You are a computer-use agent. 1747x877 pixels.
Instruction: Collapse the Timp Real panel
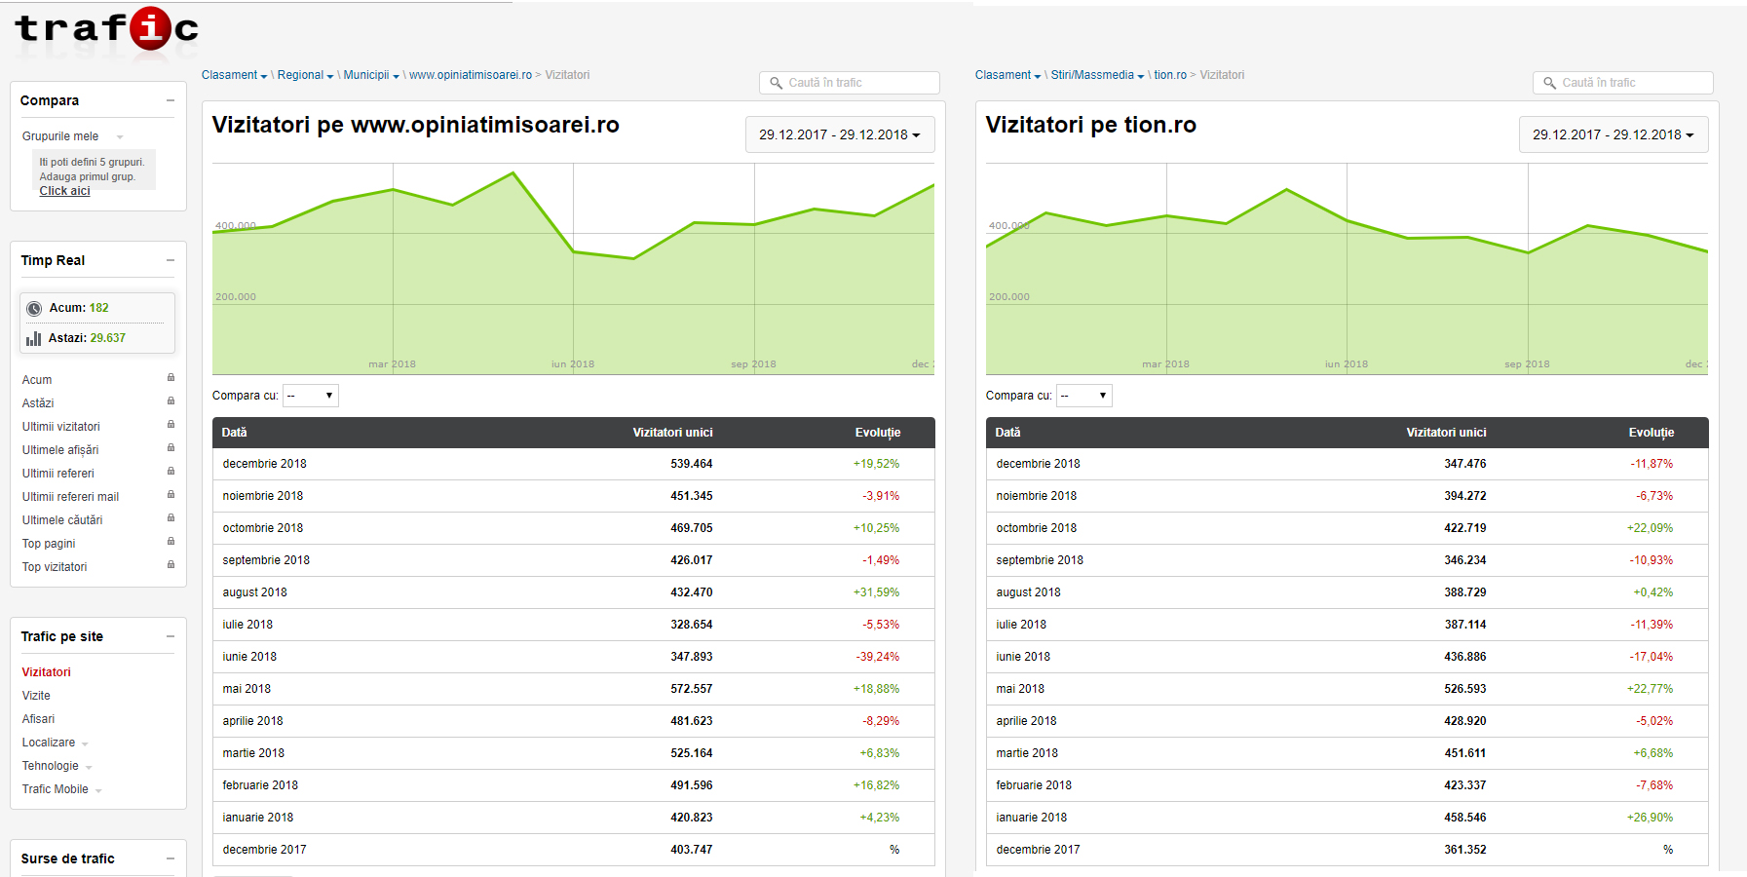171,260
